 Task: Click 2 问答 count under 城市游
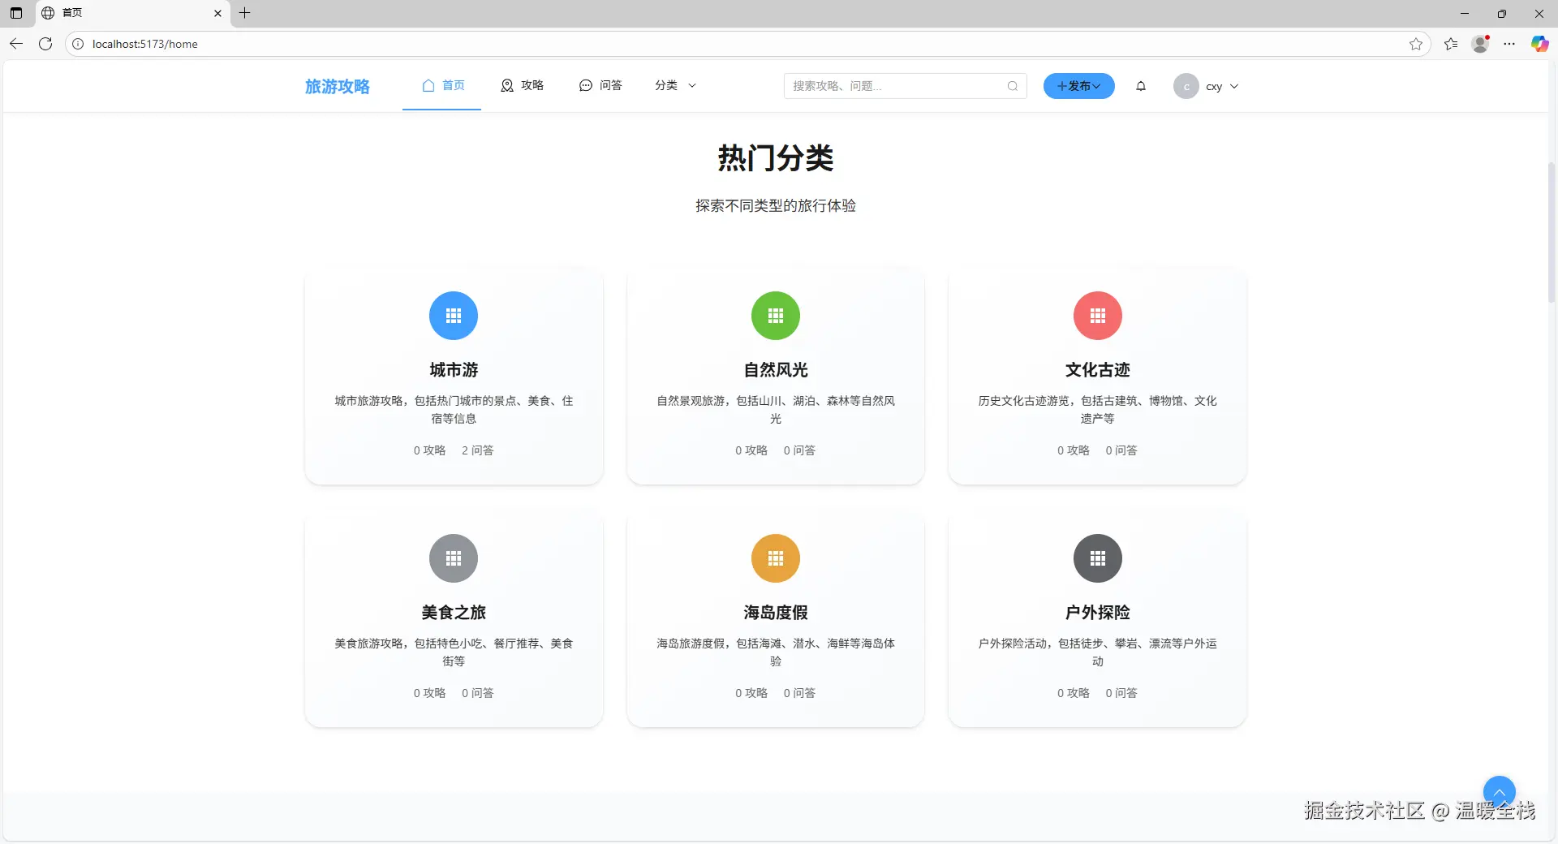point(478,450)
